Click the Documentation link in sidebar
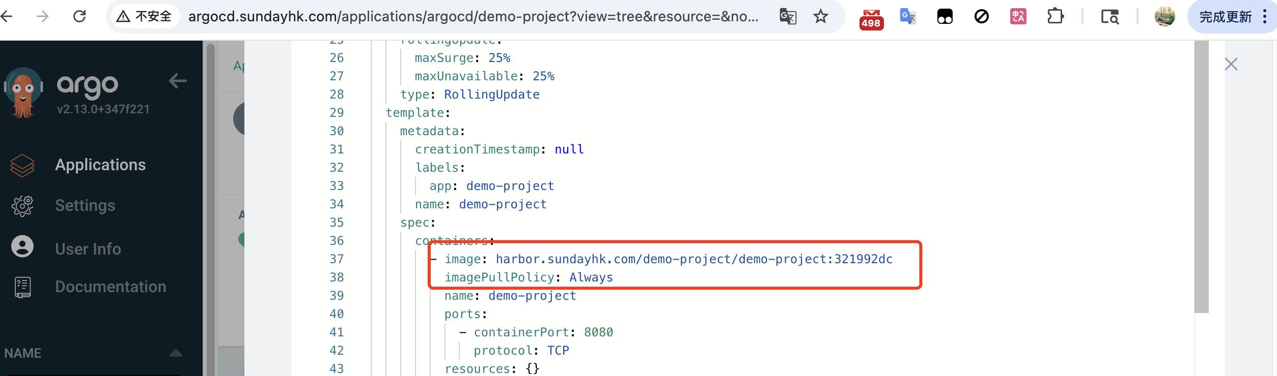Image resolution: width=1277 pixels, height=376 pixels. click(x=110, y=287)
